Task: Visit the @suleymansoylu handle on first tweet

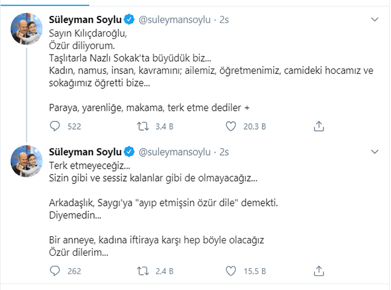Action: point(175,20)
